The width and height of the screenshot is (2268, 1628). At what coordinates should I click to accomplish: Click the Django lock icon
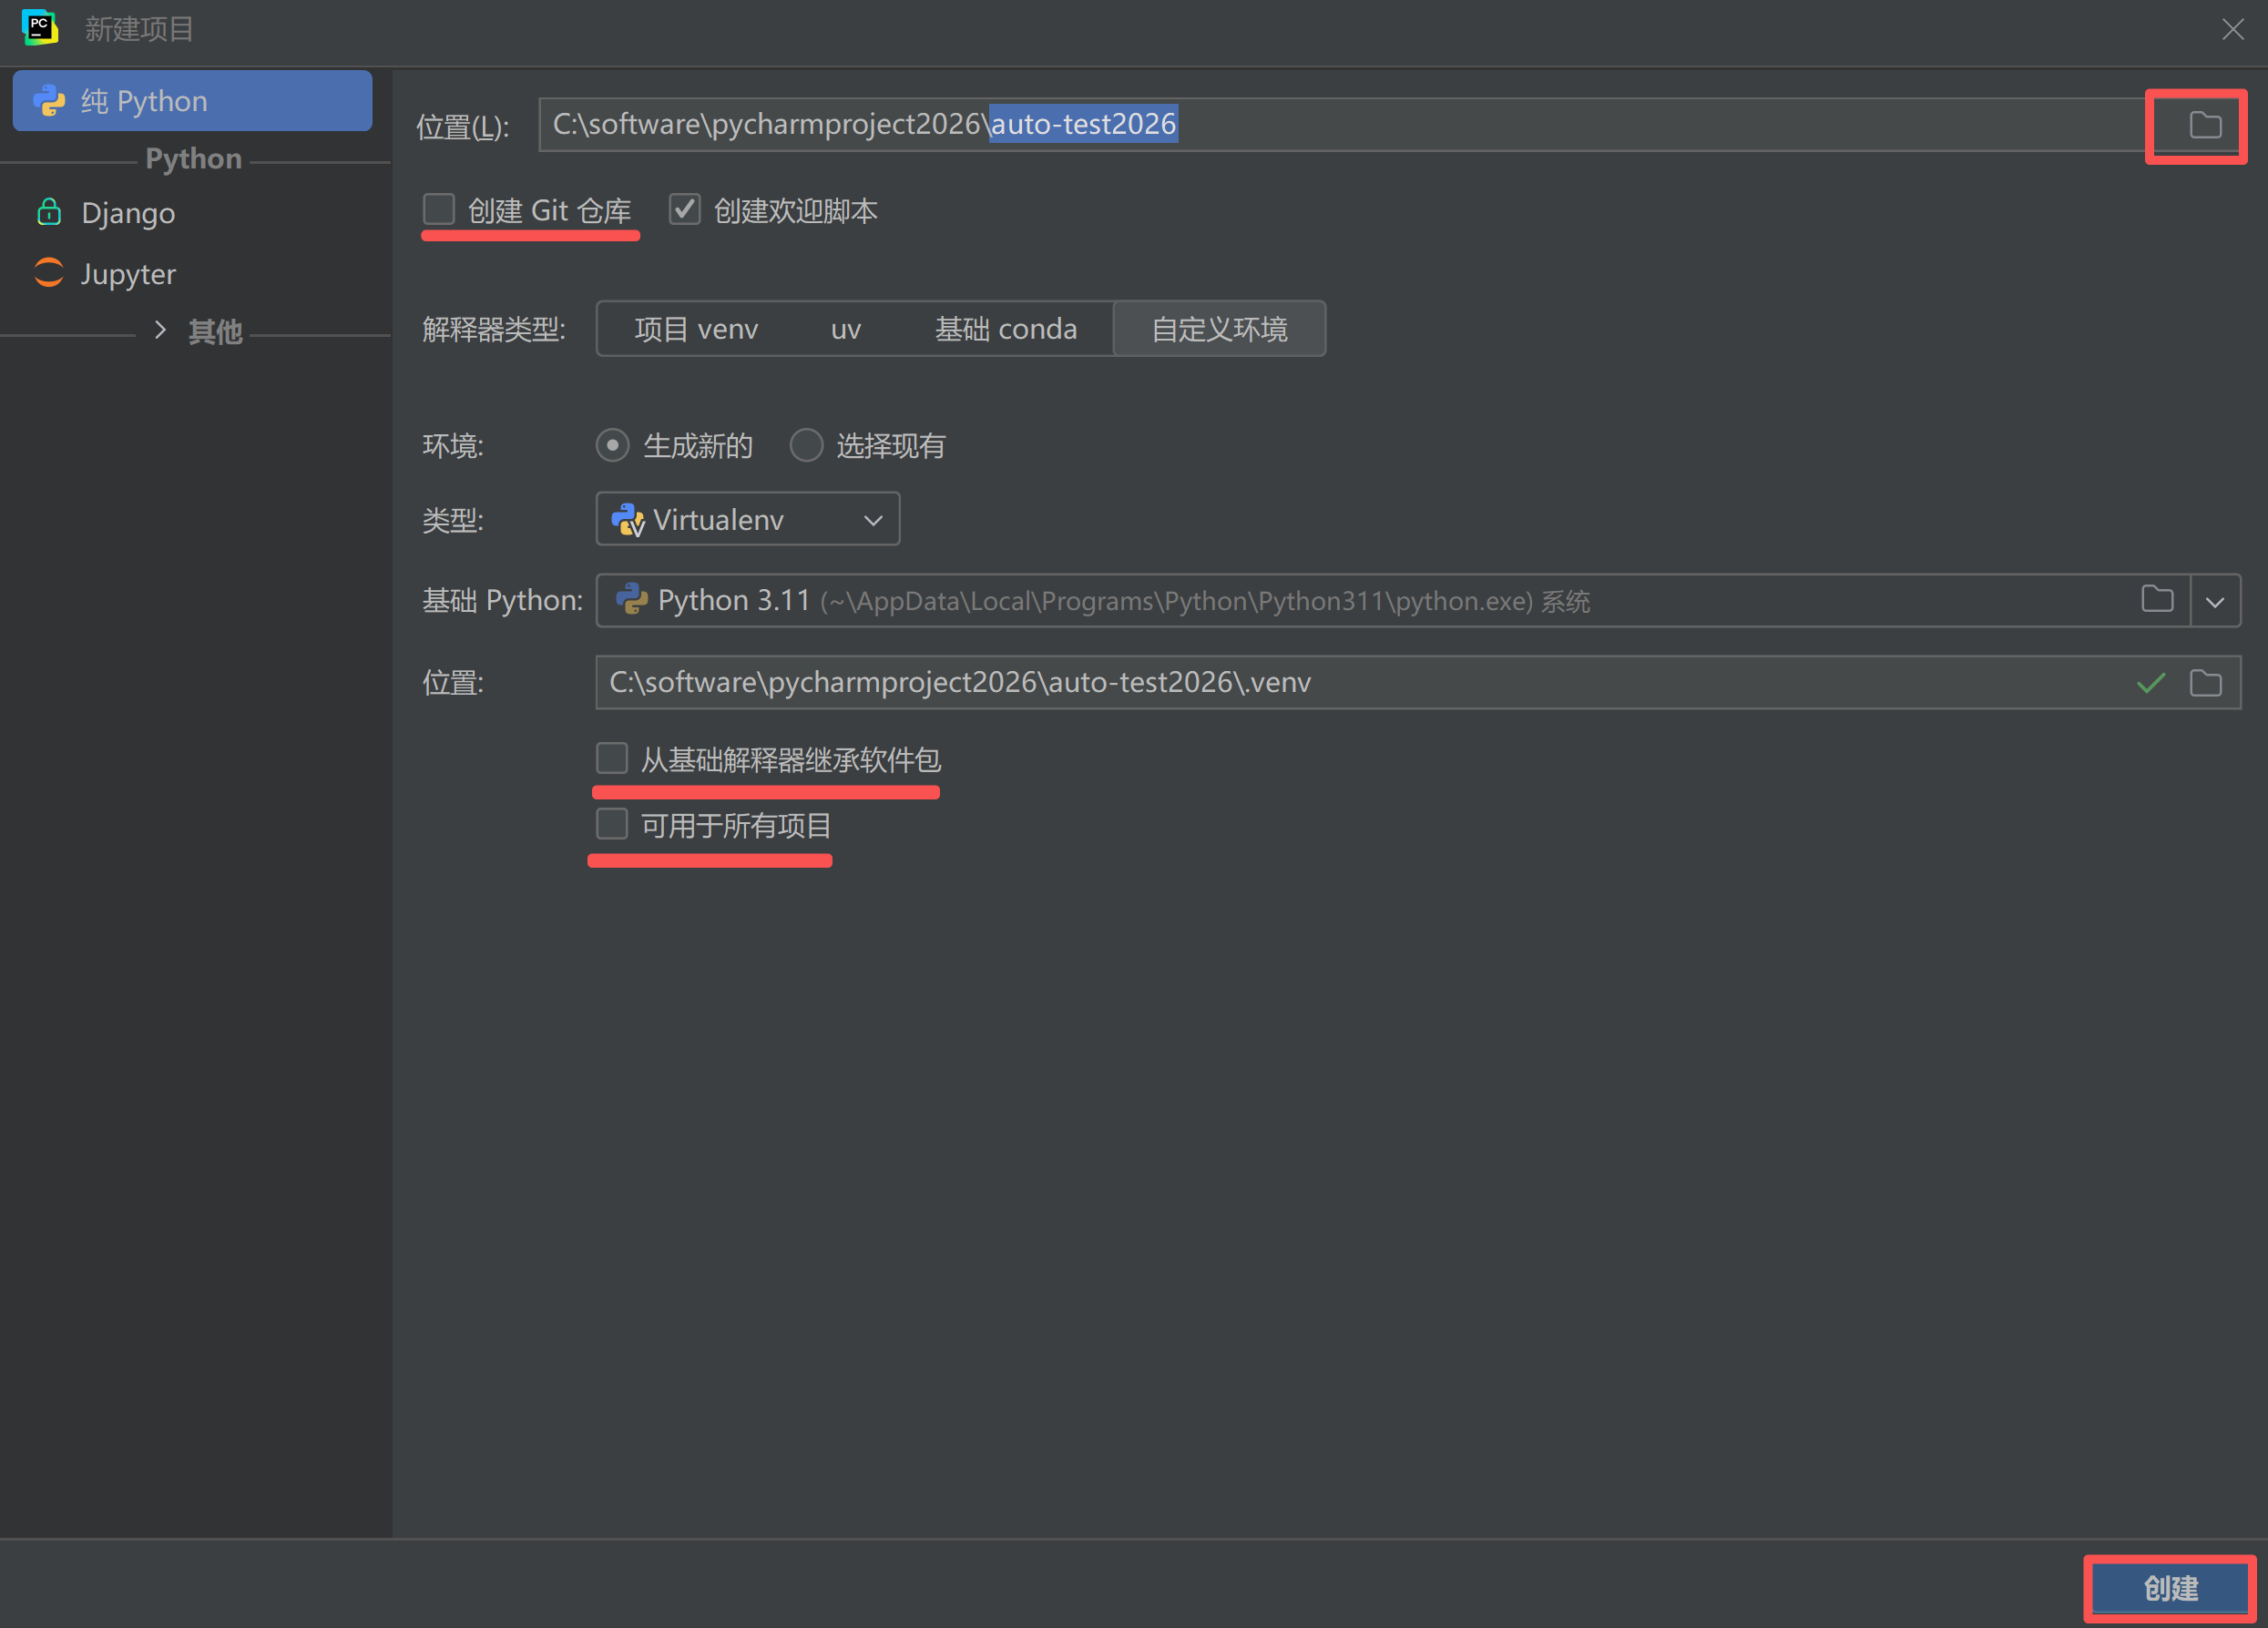[49, 212]
